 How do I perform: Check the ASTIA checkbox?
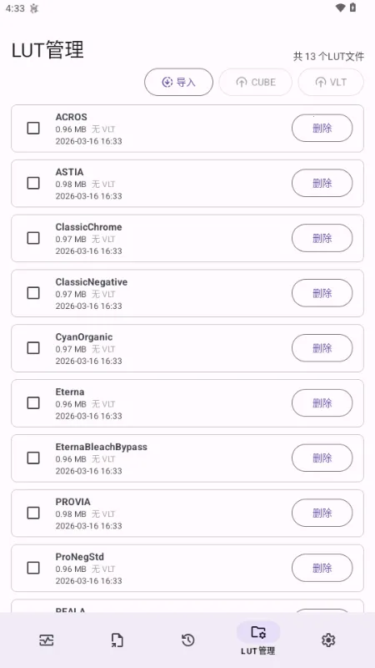(x=33, y=183)
